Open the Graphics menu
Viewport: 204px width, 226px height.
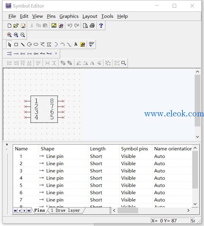[69, 16]
